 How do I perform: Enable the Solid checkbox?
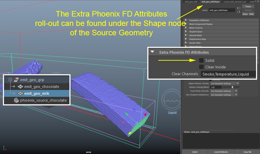pyautogui.click(x=201, y=60)
